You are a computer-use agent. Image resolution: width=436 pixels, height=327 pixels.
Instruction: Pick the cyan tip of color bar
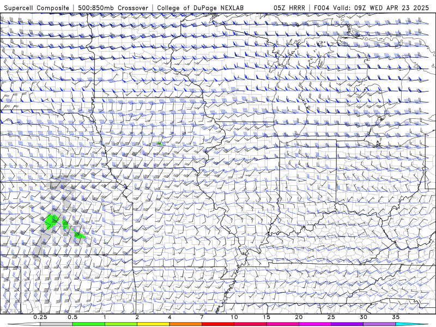[x=412, y=324]
